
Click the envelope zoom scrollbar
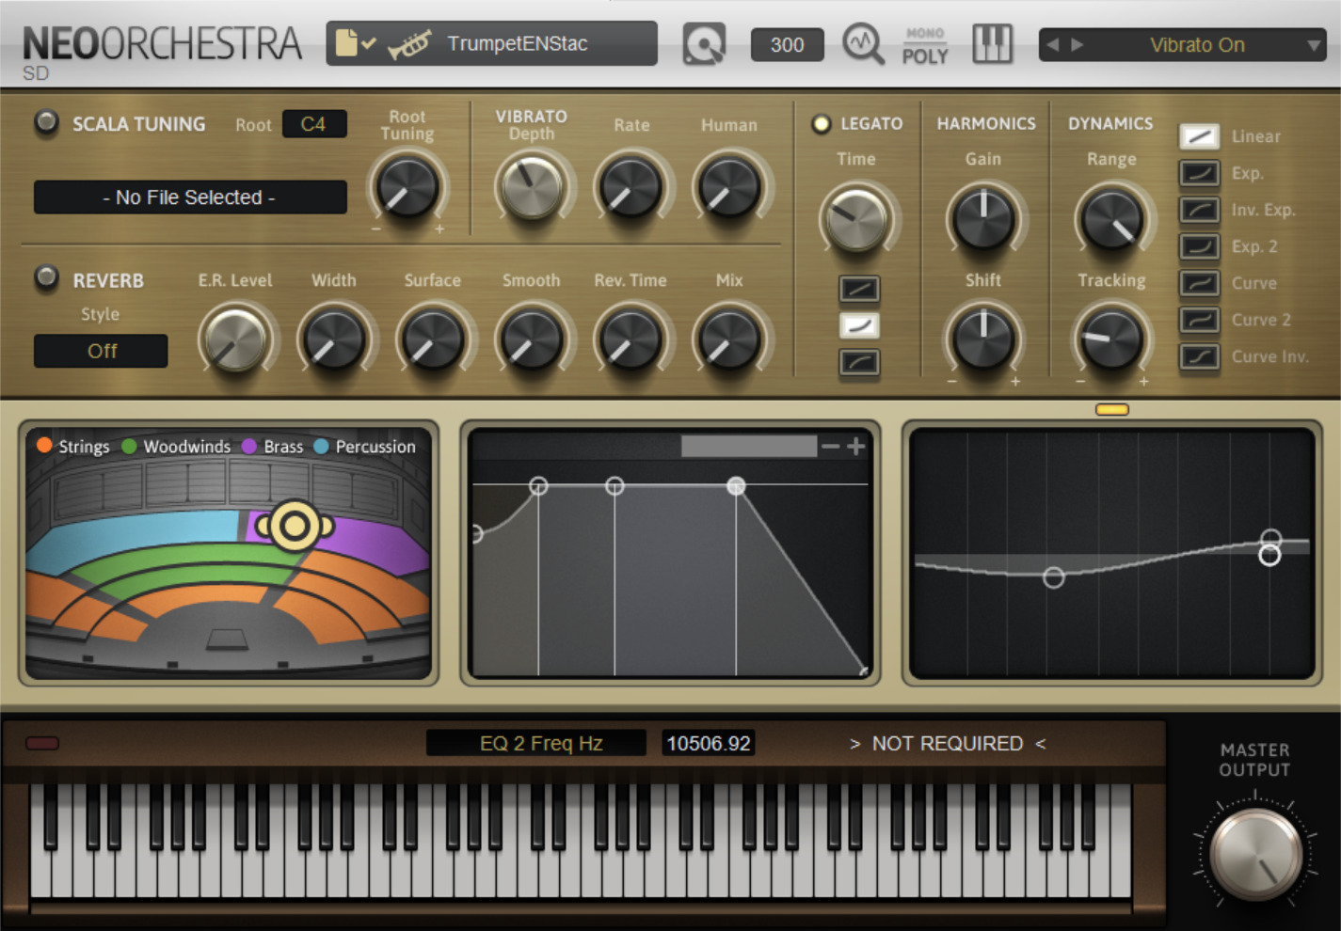(x=749, y=446)
